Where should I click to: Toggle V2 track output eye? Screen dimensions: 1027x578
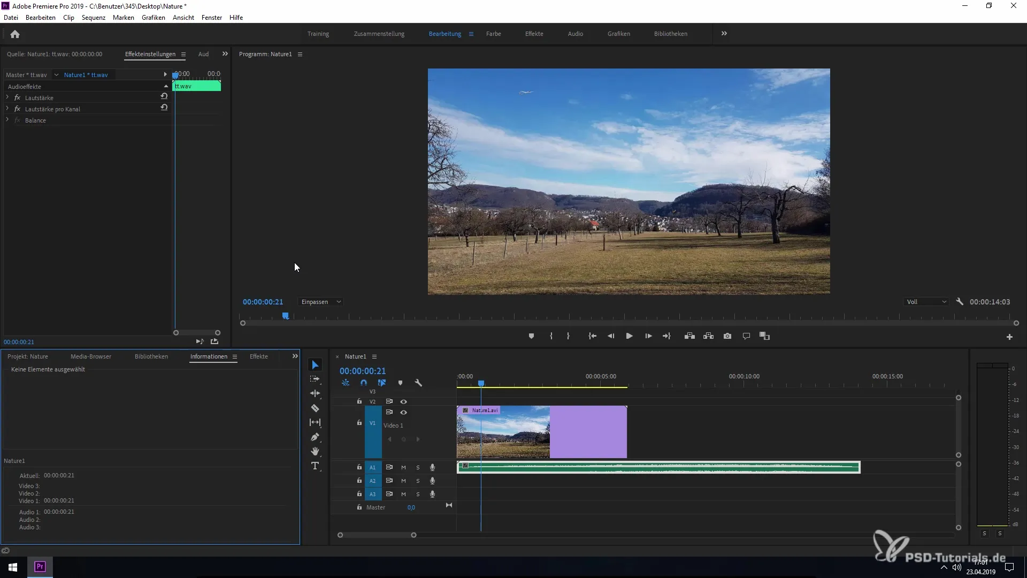[x=404, y=401]
